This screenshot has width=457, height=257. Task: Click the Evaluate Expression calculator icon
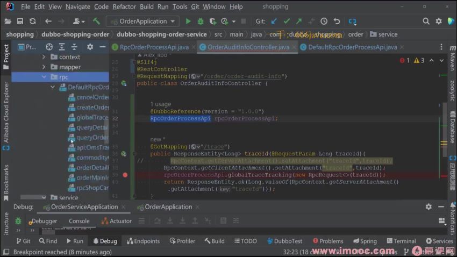tap(223, 221)
